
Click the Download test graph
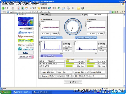pyautogui.click(x=50, y=26)
